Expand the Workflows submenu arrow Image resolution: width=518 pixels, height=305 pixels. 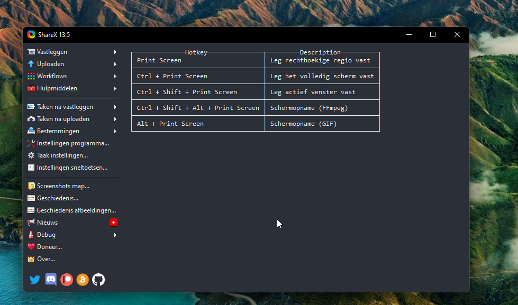point(115,76)
